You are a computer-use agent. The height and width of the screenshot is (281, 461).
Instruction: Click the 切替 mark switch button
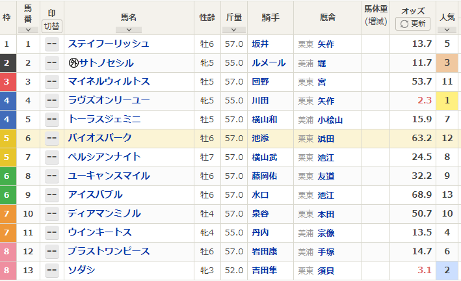pos(52,26)
